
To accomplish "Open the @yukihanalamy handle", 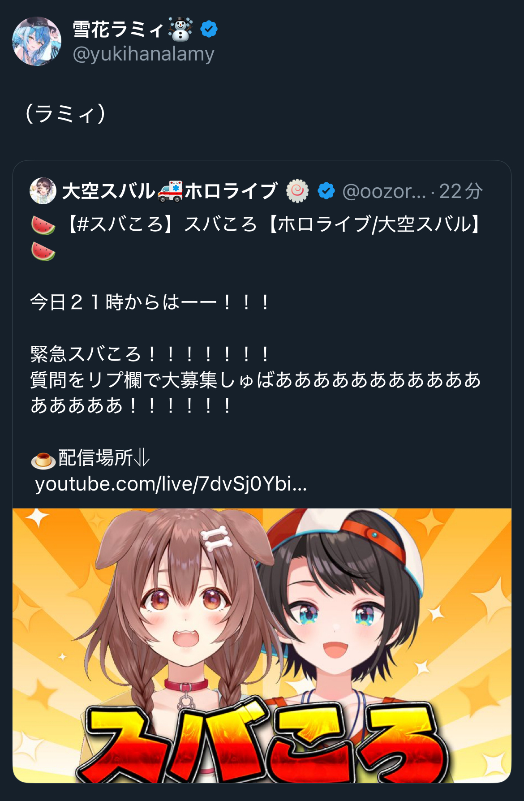I will click(x=144, y=54).
